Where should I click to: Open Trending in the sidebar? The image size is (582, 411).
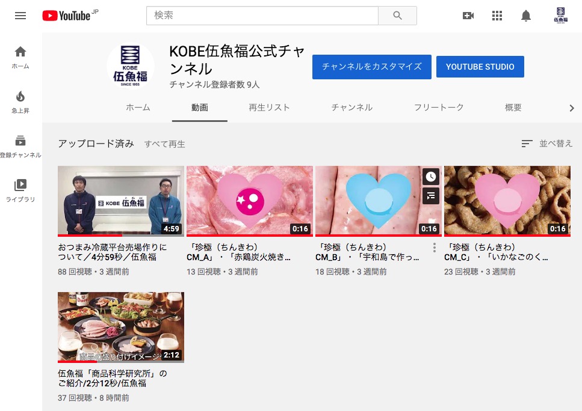coord(20,102)
